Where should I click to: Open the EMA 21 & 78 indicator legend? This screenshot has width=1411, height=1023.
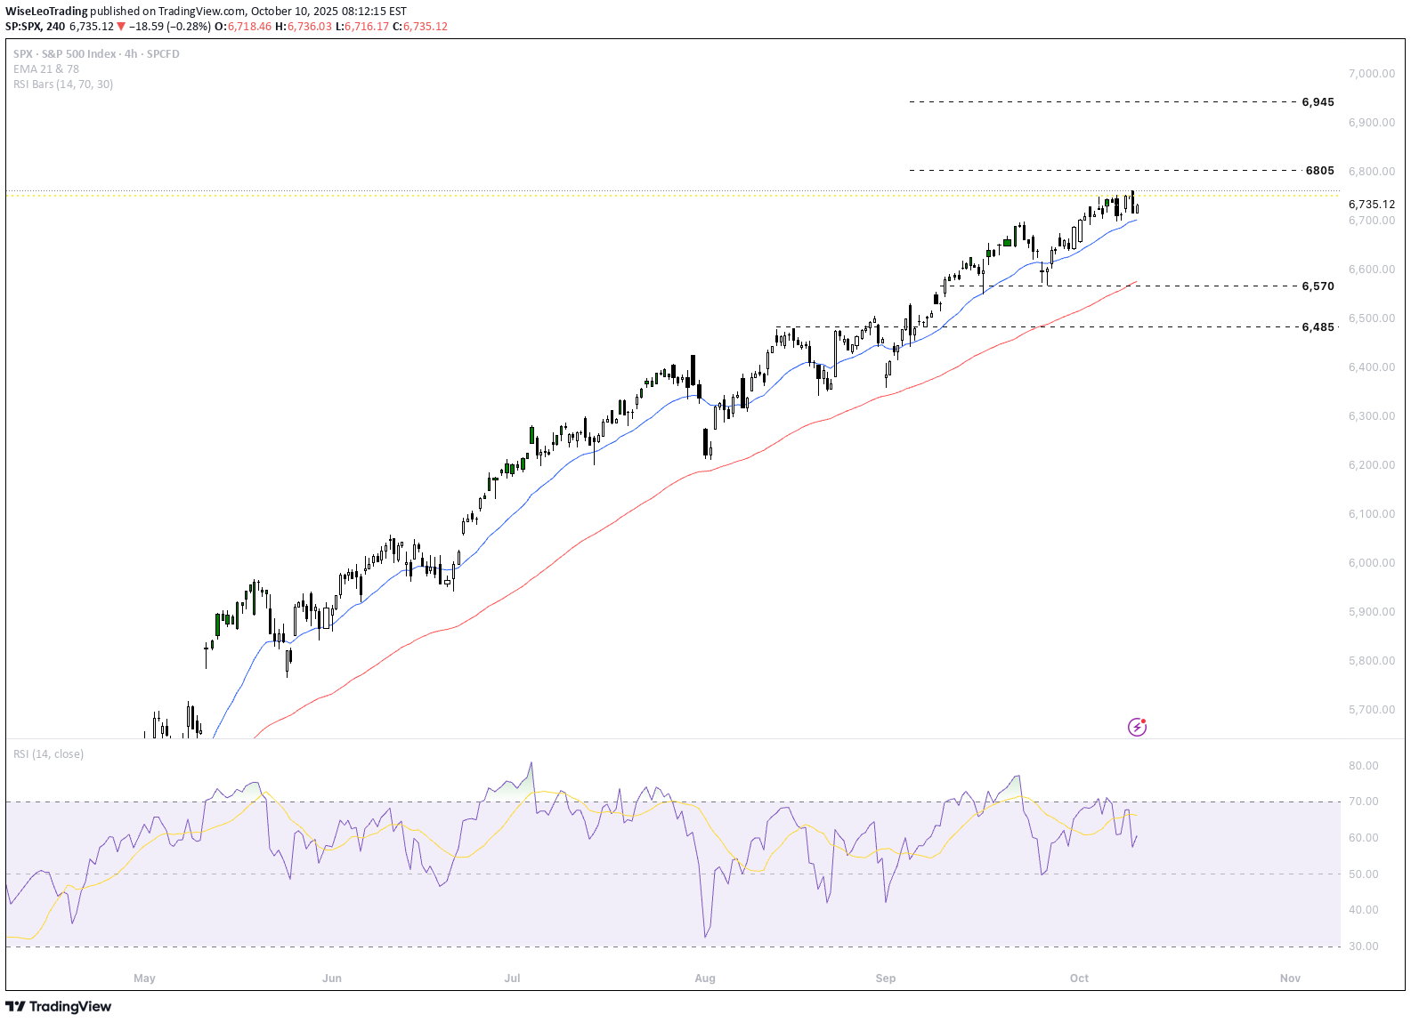point(46,69)
